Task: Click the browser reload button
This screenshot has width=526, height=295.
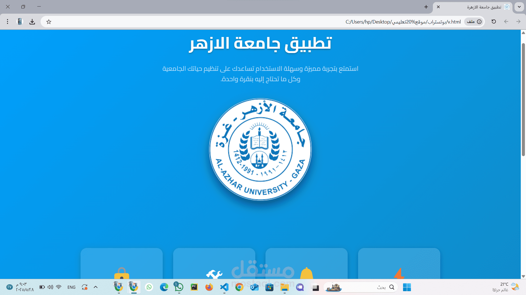Action: pyautogui.click(x=494, y=22)
